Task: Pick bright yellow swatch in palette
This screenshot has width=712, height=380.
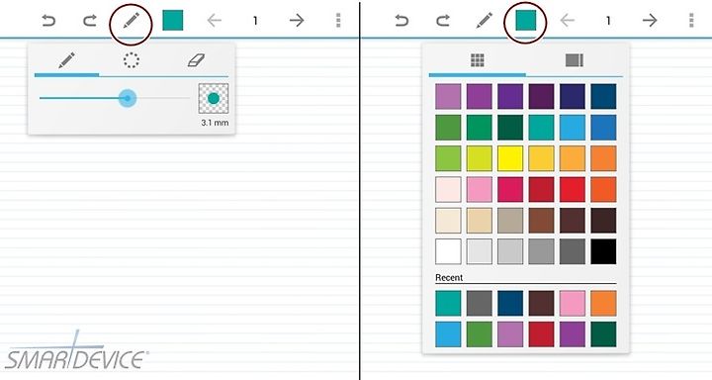Action: tap(510, 158)
